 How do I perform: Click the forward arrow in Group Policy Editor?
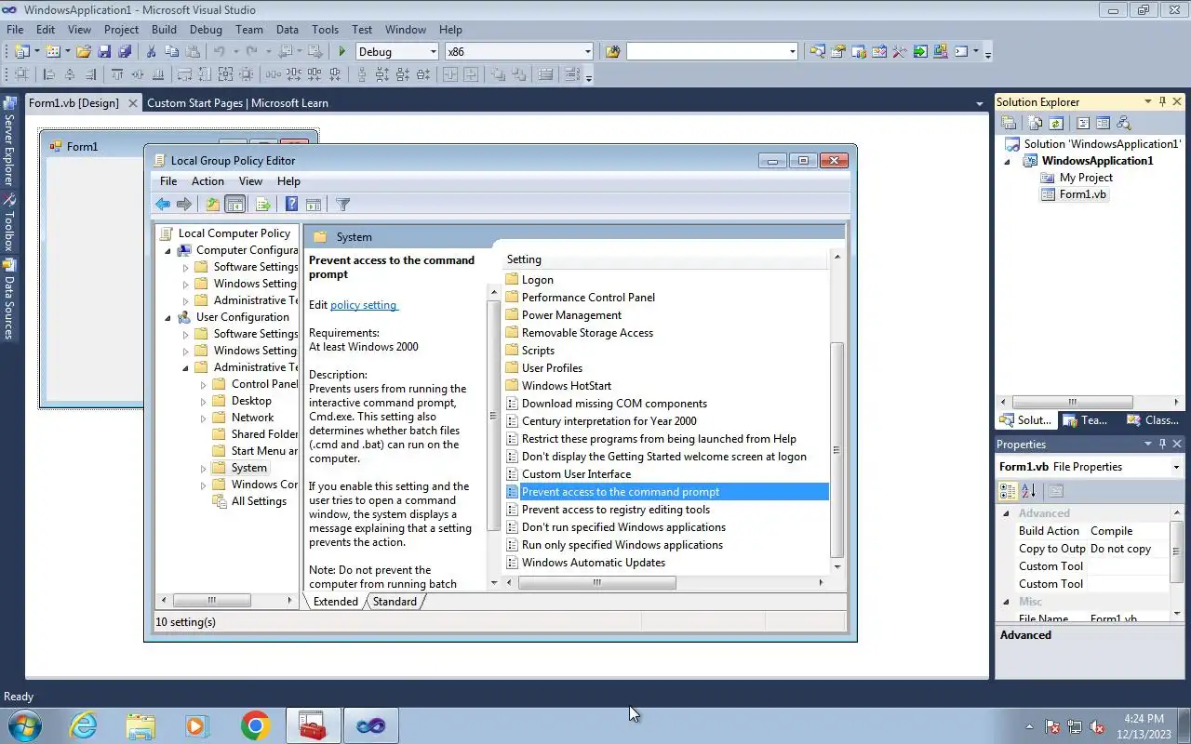184,205
